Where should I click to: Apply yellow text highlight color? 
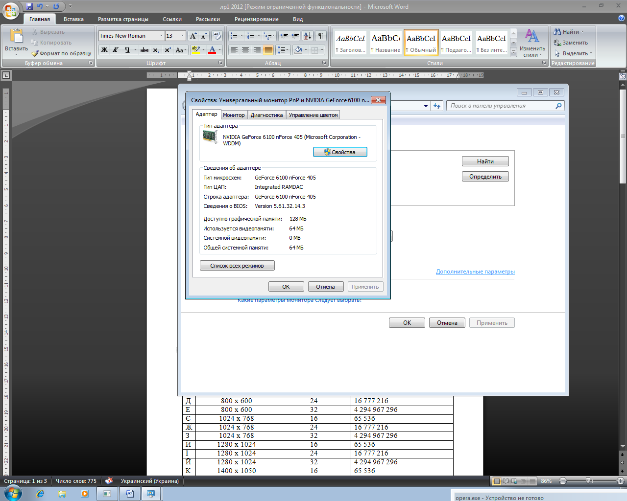[195, 50]
